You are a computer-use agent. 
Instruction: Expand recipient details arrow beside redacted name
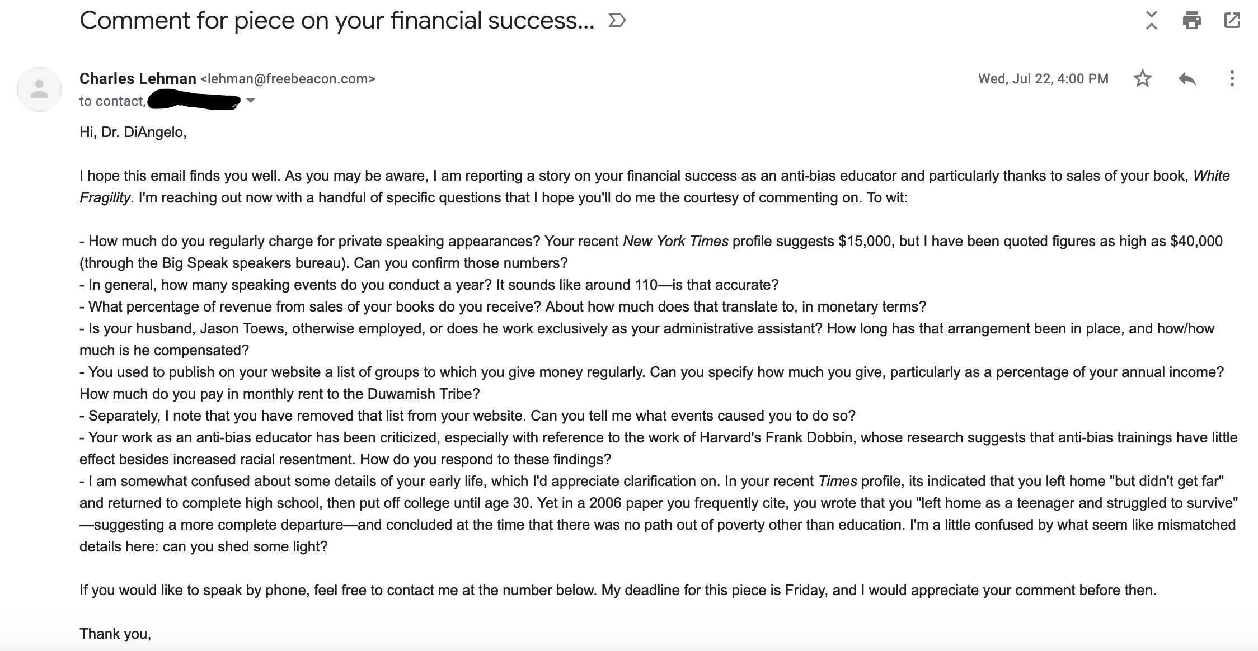(x=251, y=101)
